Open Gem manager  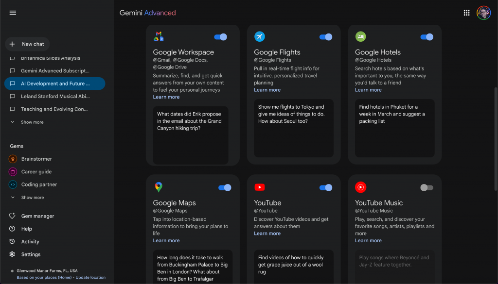coord(37,216)
